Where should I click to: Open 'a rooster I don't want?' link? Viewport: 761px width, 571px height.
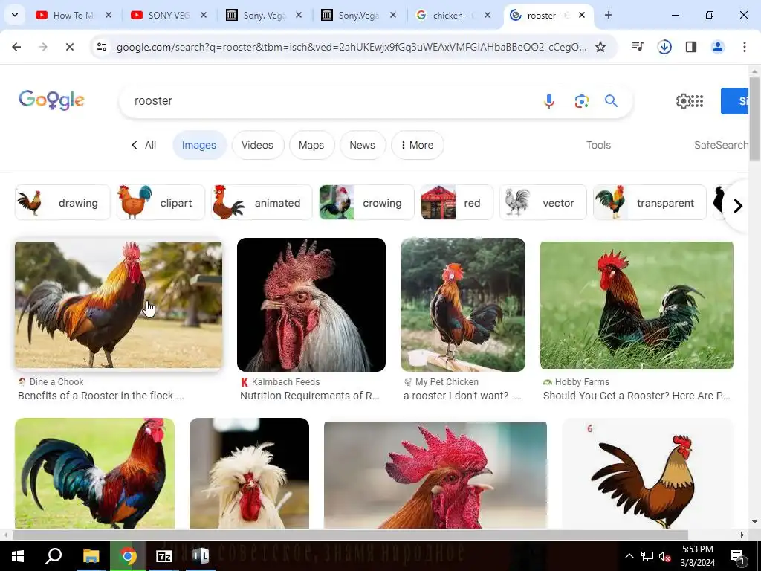pyautogui.click(x=462, y=396)
